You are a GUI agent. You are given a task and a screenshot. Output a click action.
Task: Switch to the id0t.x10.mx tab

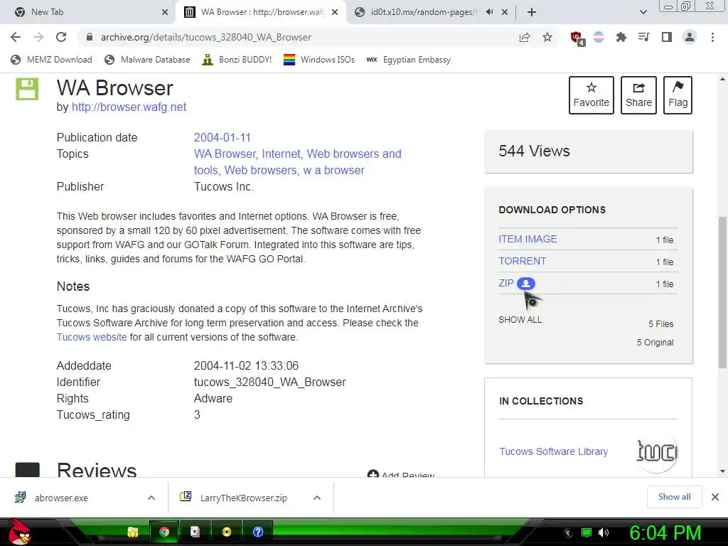tap(424, 12)
